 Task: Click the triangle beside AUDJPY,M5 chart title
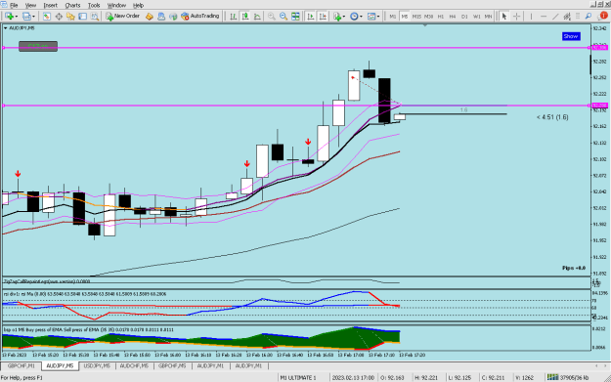click(6, 28)
